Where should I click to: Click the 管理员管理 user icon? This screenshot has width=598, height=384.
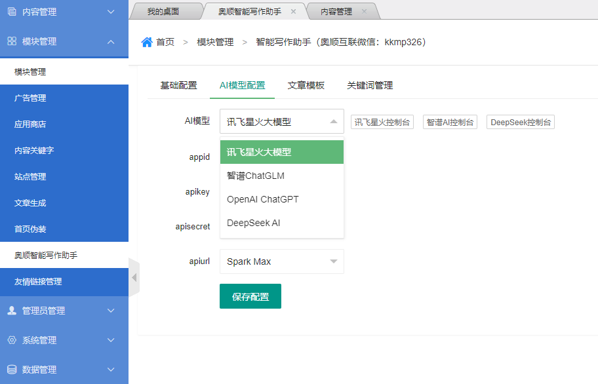tap(12, 311)
